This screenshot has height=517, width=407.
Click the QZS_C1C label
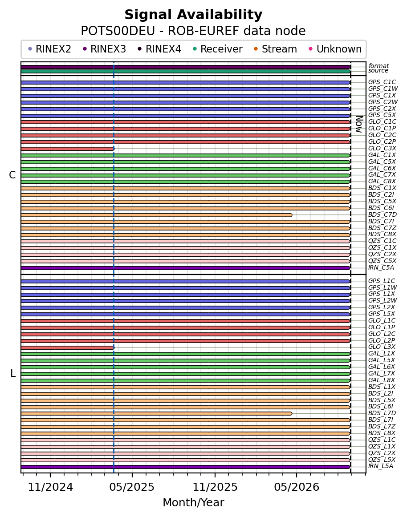[382, 241]
